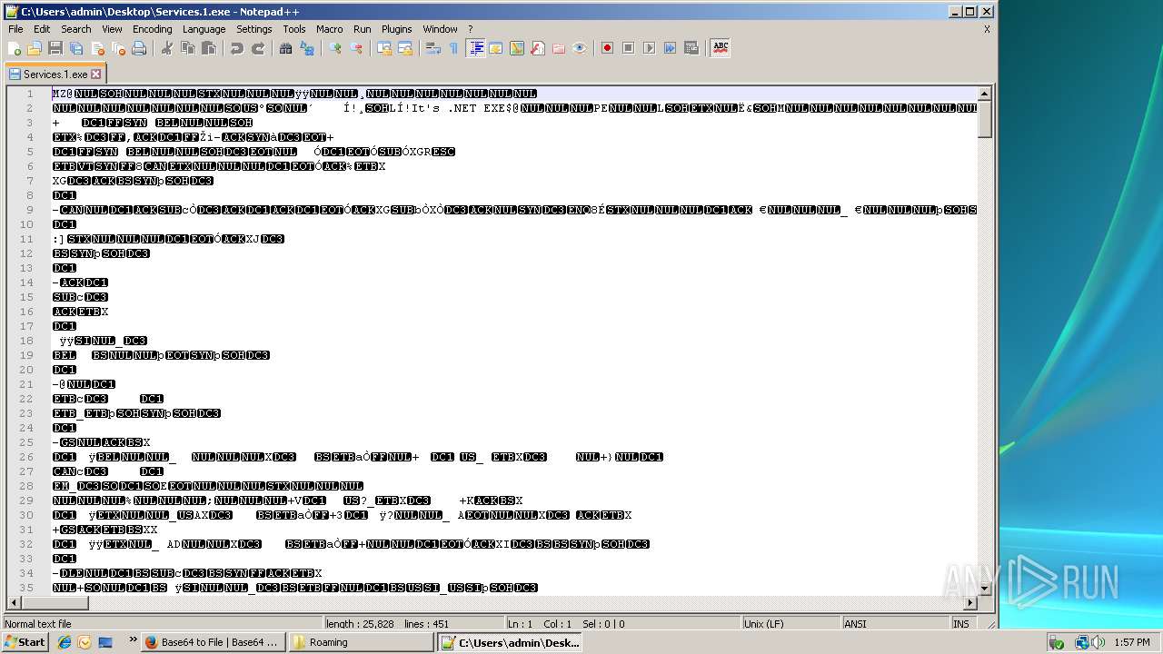Viewport: 1163px width, 654px height.
Task: Click the Replace toolbar icon
Action: coord(307,48)
